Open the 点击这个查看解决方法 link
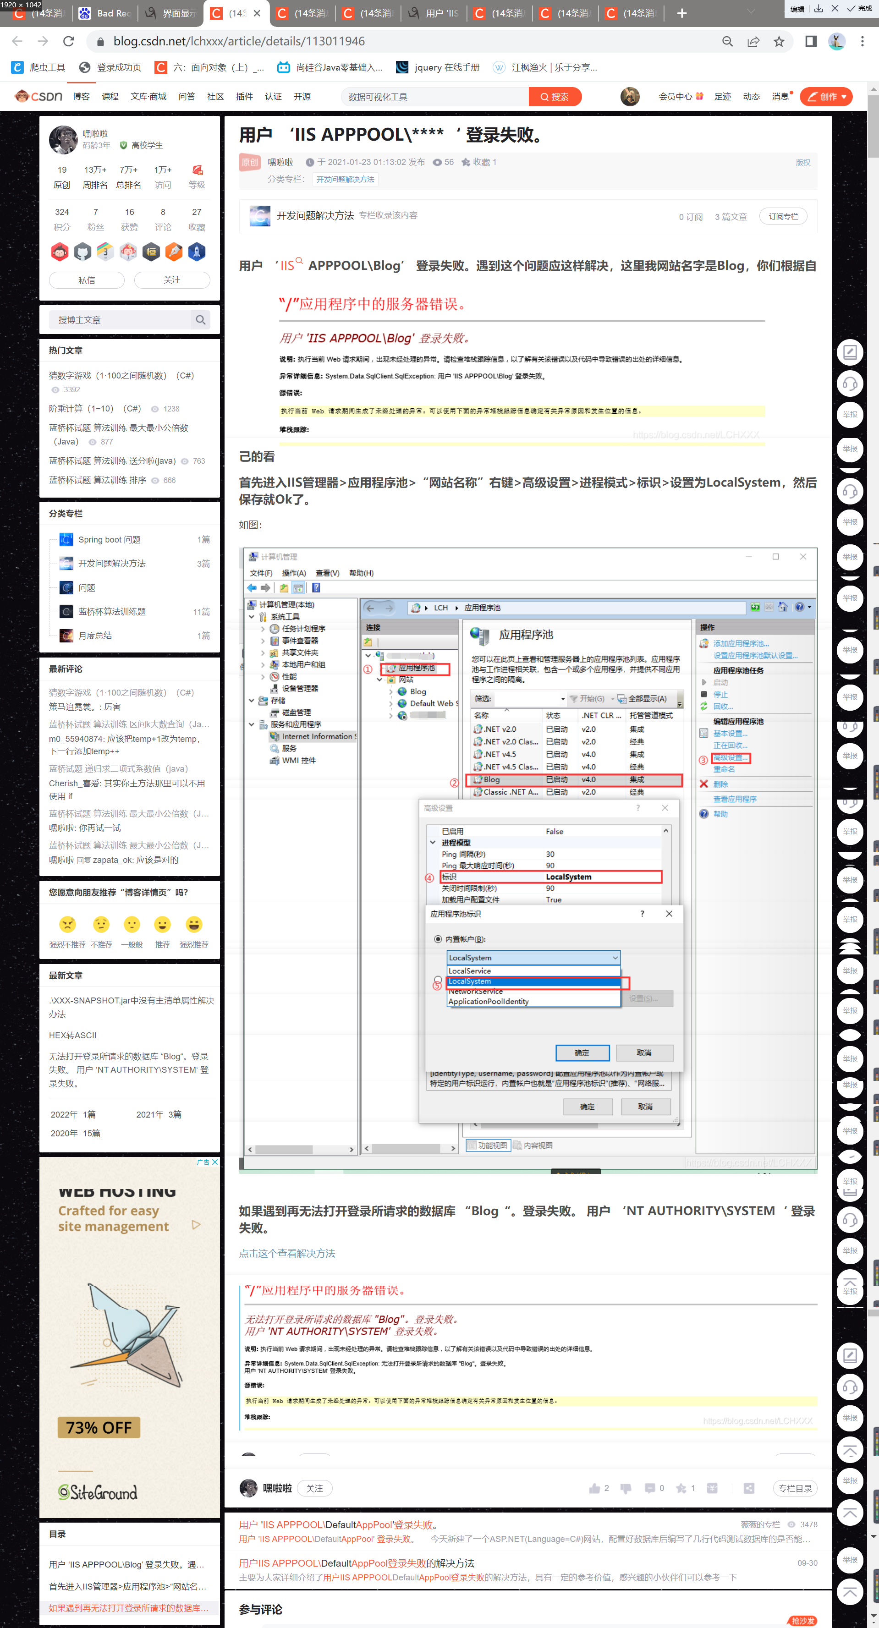Viewport: 879px width, 1628px height. coord(287,1253)
